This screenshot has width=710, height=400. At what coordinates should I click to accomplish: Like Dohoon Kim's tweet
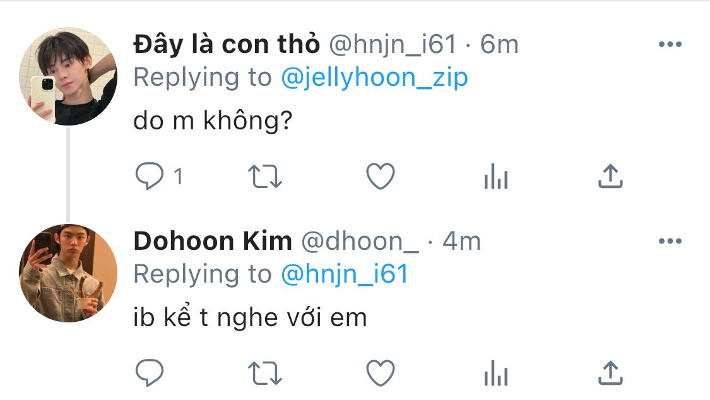pos(381,374)
